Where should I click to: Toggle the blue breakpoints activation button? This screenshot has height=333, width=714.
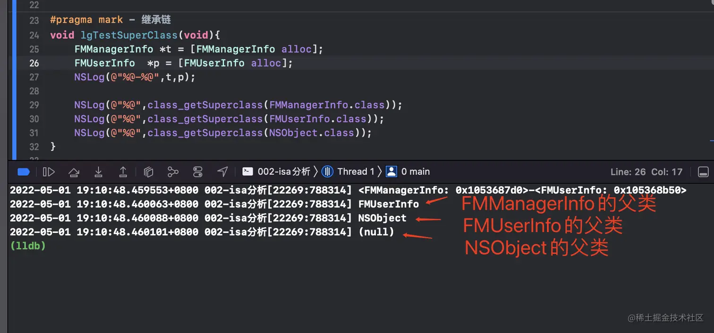(24, 172)
